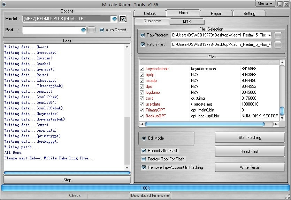
Task: Click Read Flash button
Action: [x=250, y=151]
